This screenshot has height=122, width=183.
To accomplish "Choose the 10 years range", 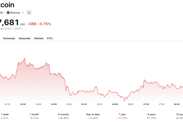I will pos(178,116).
